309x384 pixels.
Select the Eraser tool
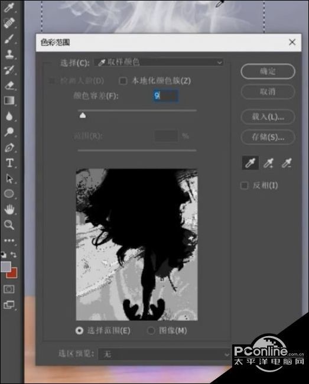click(x=9, y=85)
